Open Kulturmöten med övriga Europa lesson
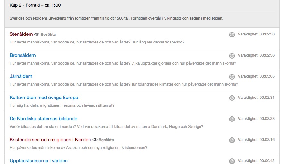This screenshot has height=164, width=290. 44,98
